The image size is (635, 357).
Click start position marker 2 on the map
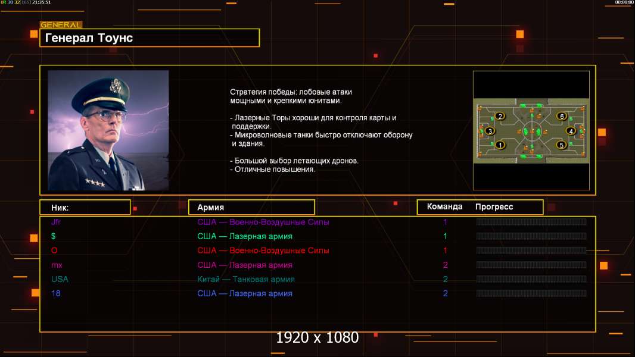click(500, 117)
